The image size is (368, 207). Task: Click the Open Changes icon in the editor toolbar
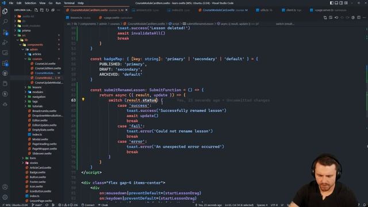click(x=325, y=18)
